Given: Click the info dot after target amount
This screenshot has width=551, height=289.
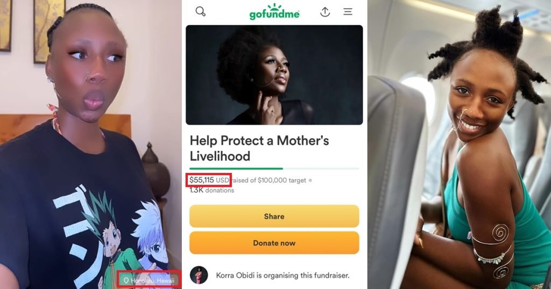Looking at the screenshot, I should click(x=310, y=180).
